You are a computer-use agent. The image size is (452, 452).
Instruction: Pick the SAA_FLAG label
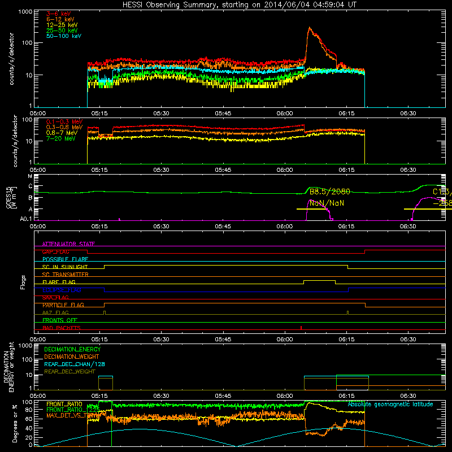click(55, 297)
